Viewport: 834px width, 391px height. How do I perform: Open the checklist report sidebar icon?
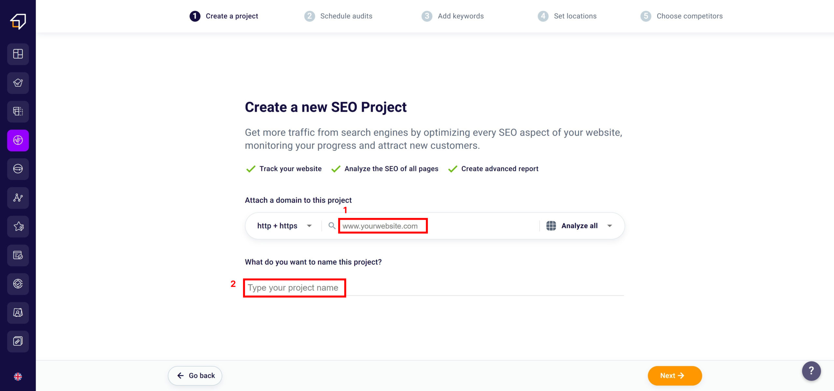coord(18,255)
